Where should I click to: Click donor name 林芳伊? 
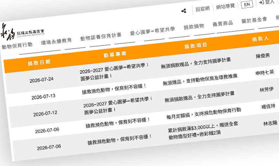click(x=267, y=90)
